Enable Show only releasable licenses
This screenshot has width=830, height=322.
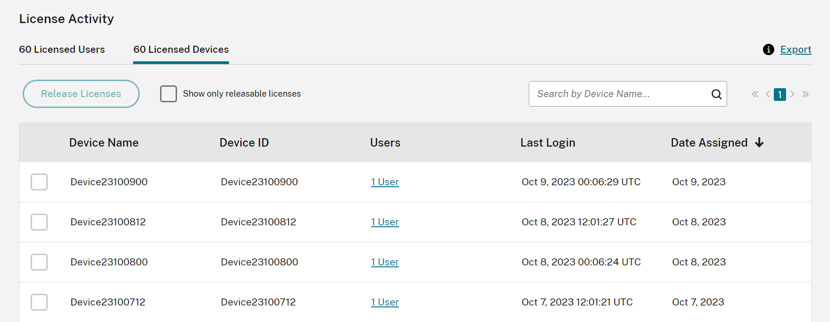[x=169, y=94]
